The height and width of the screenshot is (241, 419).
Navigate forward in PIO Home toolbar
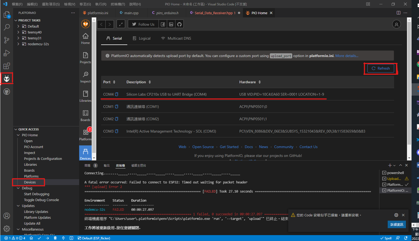pos(110,24)
